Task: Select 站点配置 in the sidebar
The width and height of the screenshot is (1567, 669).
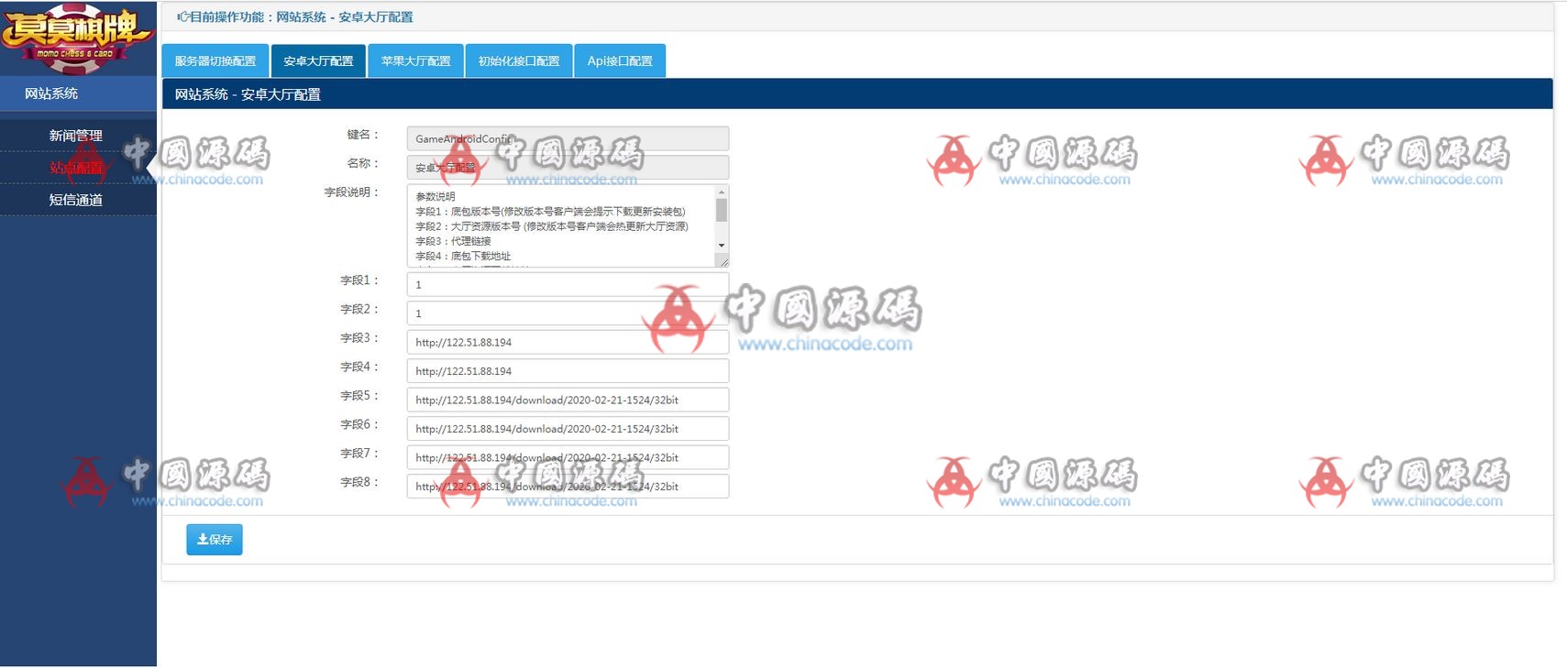Action: click(x=76, y=168)
